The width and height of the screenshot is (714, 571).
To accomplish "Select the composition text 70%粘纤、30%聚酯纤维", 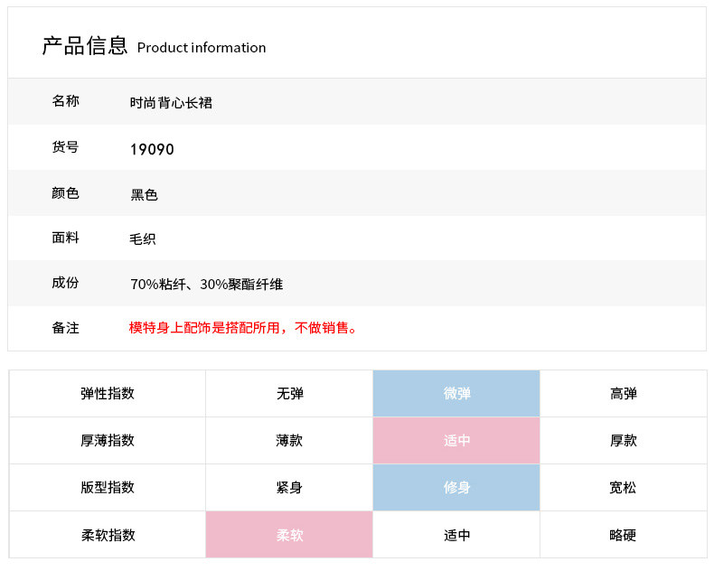I will point(206,285).
